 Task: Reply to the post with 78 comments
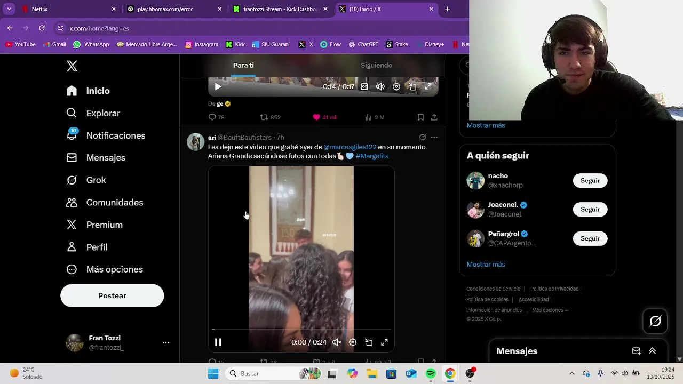tap(216, 117)
